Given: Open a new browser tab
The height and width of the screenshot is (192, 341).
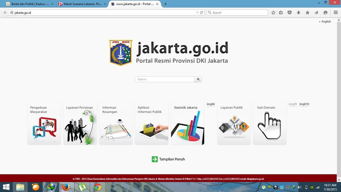Looking at the screenshot, I should 165,4.
